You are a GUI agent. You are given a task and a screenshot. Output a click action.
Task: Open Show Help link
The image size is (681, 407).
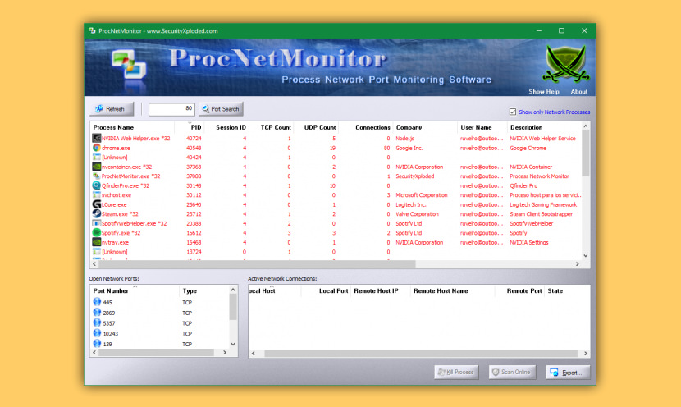point(544,92)
